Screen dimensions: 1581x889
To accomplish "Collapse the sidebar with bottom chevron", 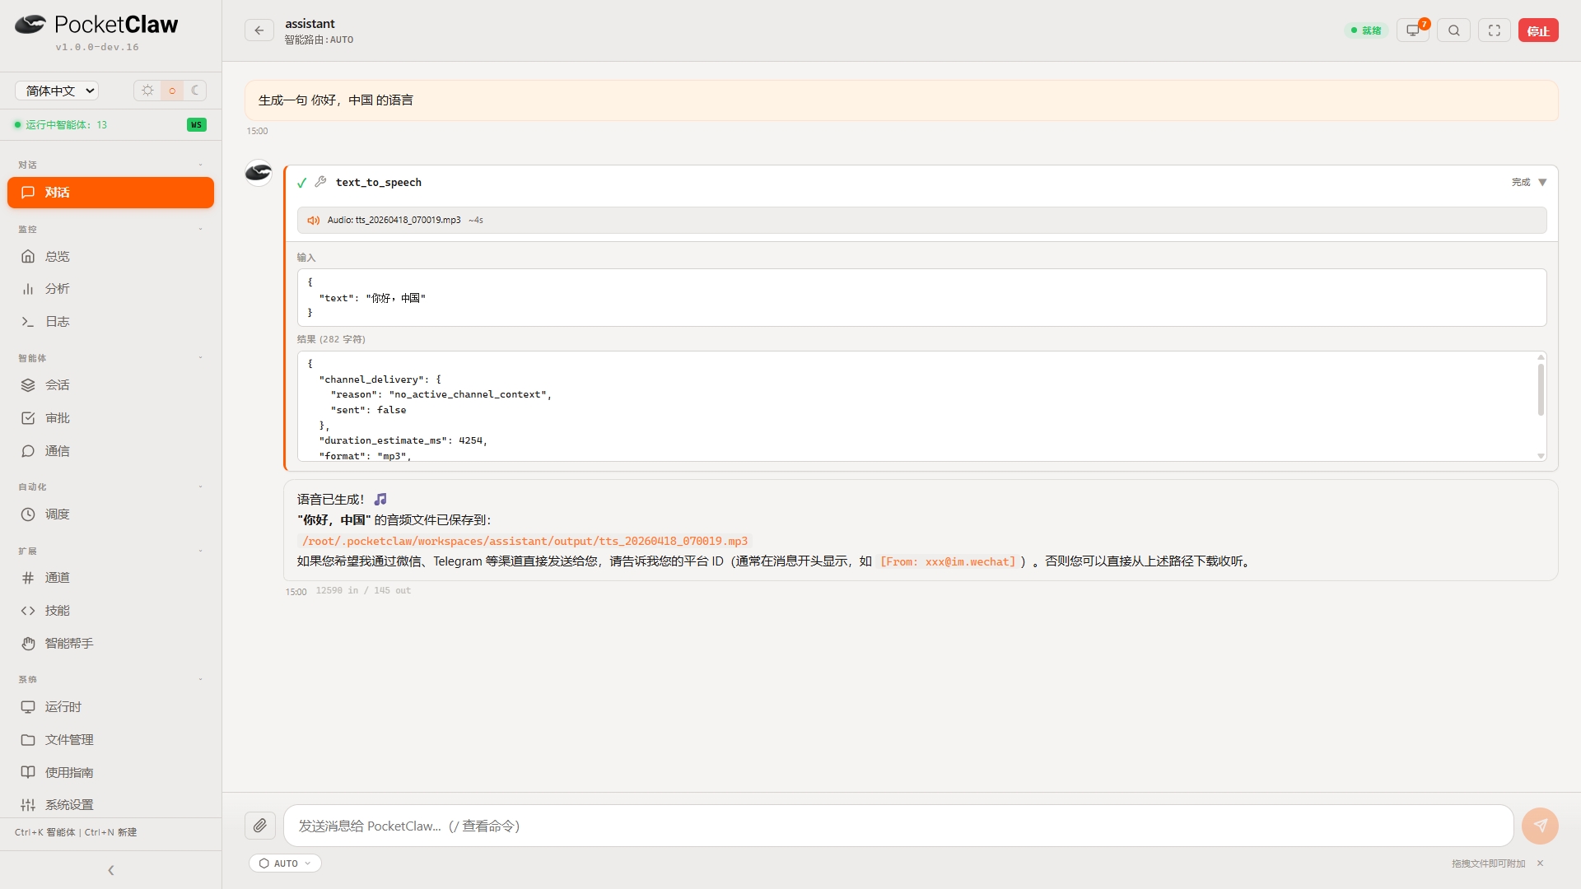I will (111, 871).
